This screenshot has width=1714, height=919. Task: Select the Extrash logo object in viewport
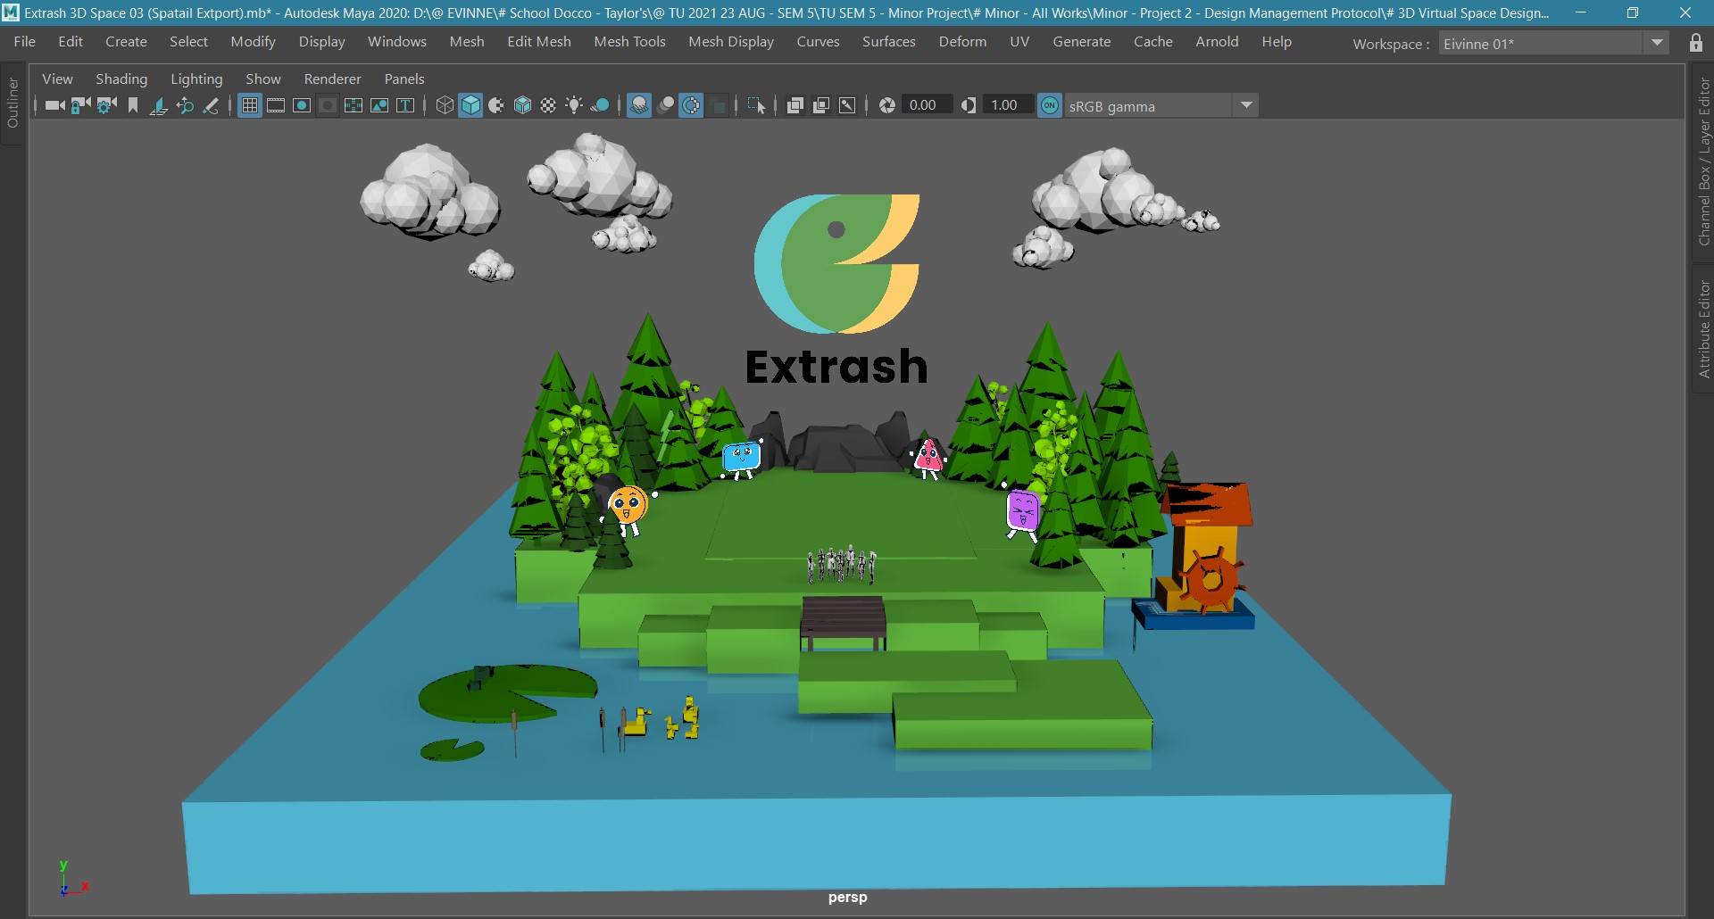[836, 289]
